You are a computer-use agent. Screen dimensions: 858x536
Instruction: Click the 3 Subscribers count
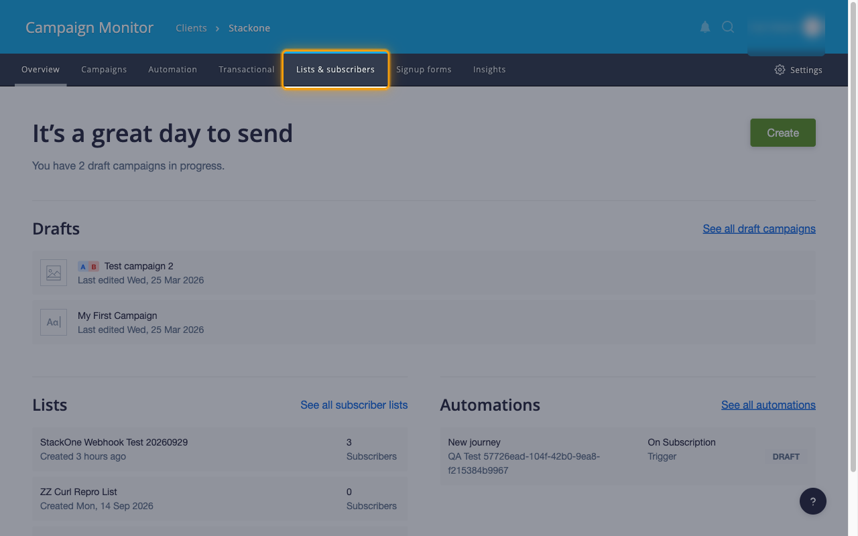pyautogui.click(x=371, y=450)
